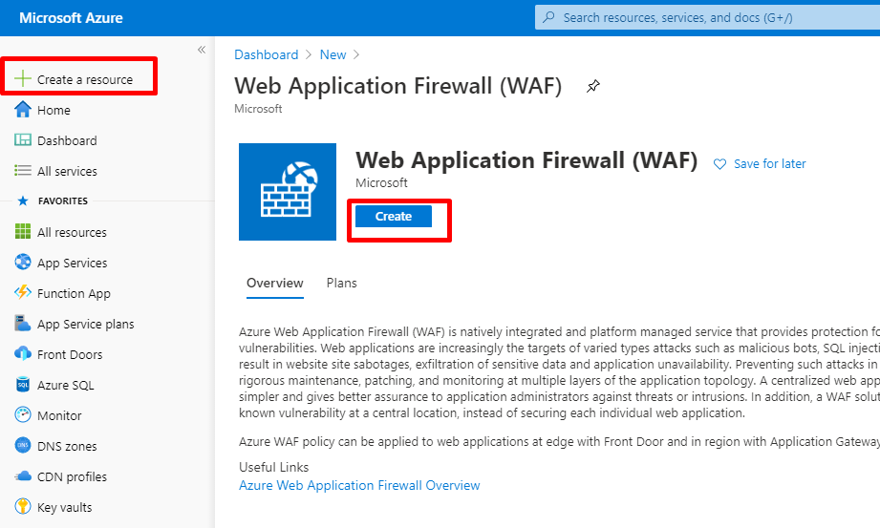
Task: Open Function App lightning icon
Action: point(22,292)
